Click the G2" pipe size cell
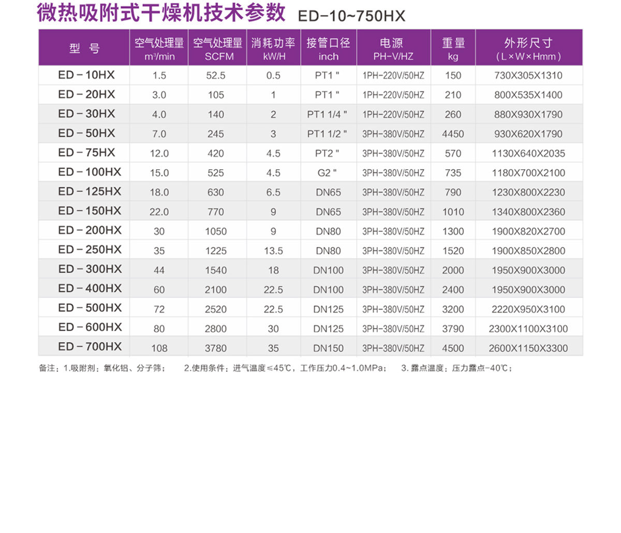621x533 pixels. click(x=328, y=173)
